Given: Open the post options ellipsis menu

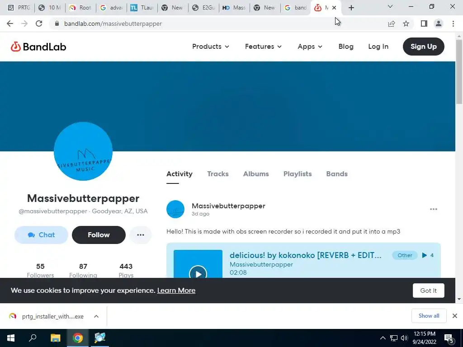Looking at the screenshot, I should [x=434, y=209].
